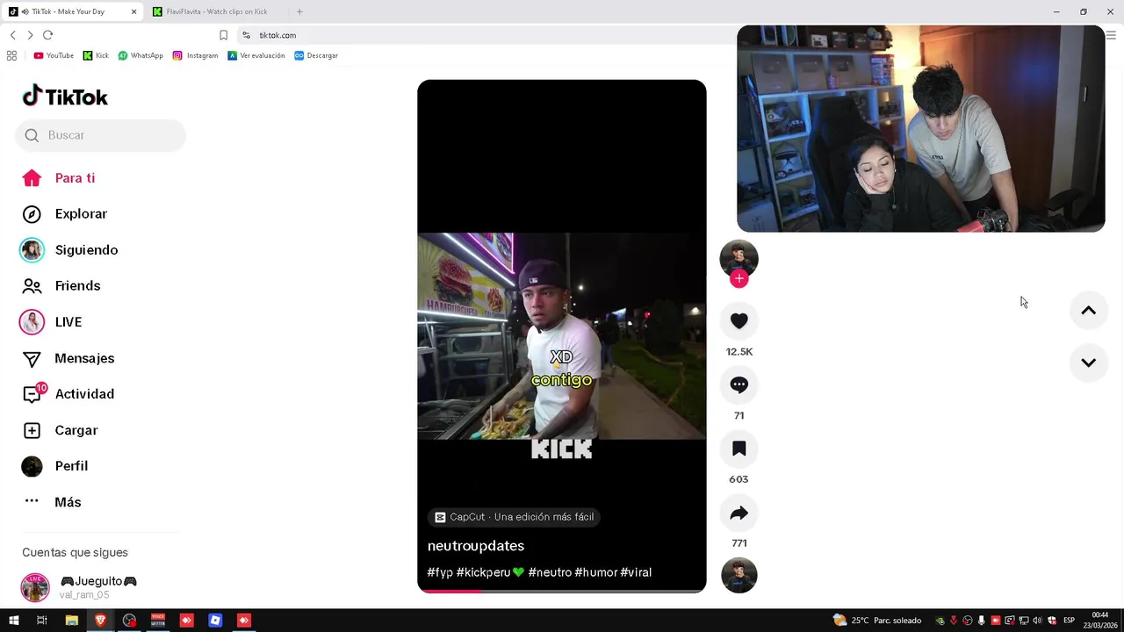Save the video with the bookmark icon
Viewport: 1124px width, 632px height.
[739, 449]
